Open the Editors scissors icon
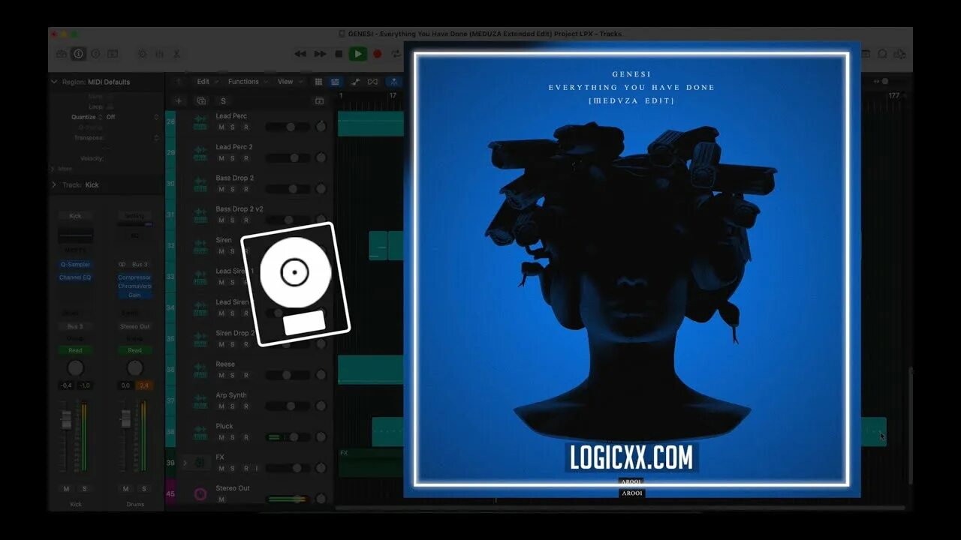 click(176, 54)
